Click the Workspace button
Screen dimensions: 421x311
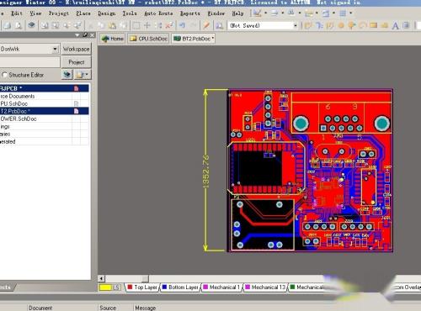pyautogui.click(x=76, y=49)
